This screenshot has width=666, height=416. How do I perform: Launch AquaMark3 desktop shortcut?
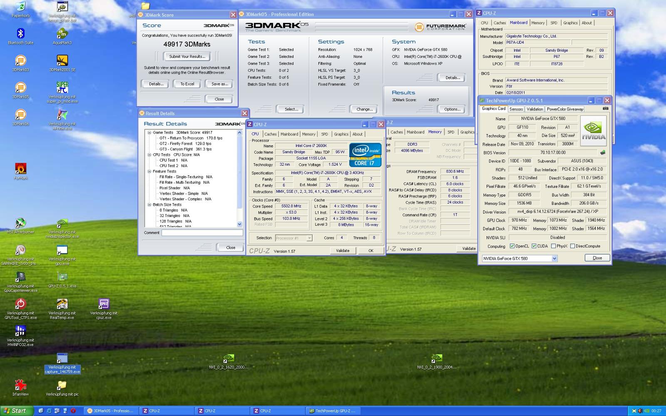click(62, 33)
